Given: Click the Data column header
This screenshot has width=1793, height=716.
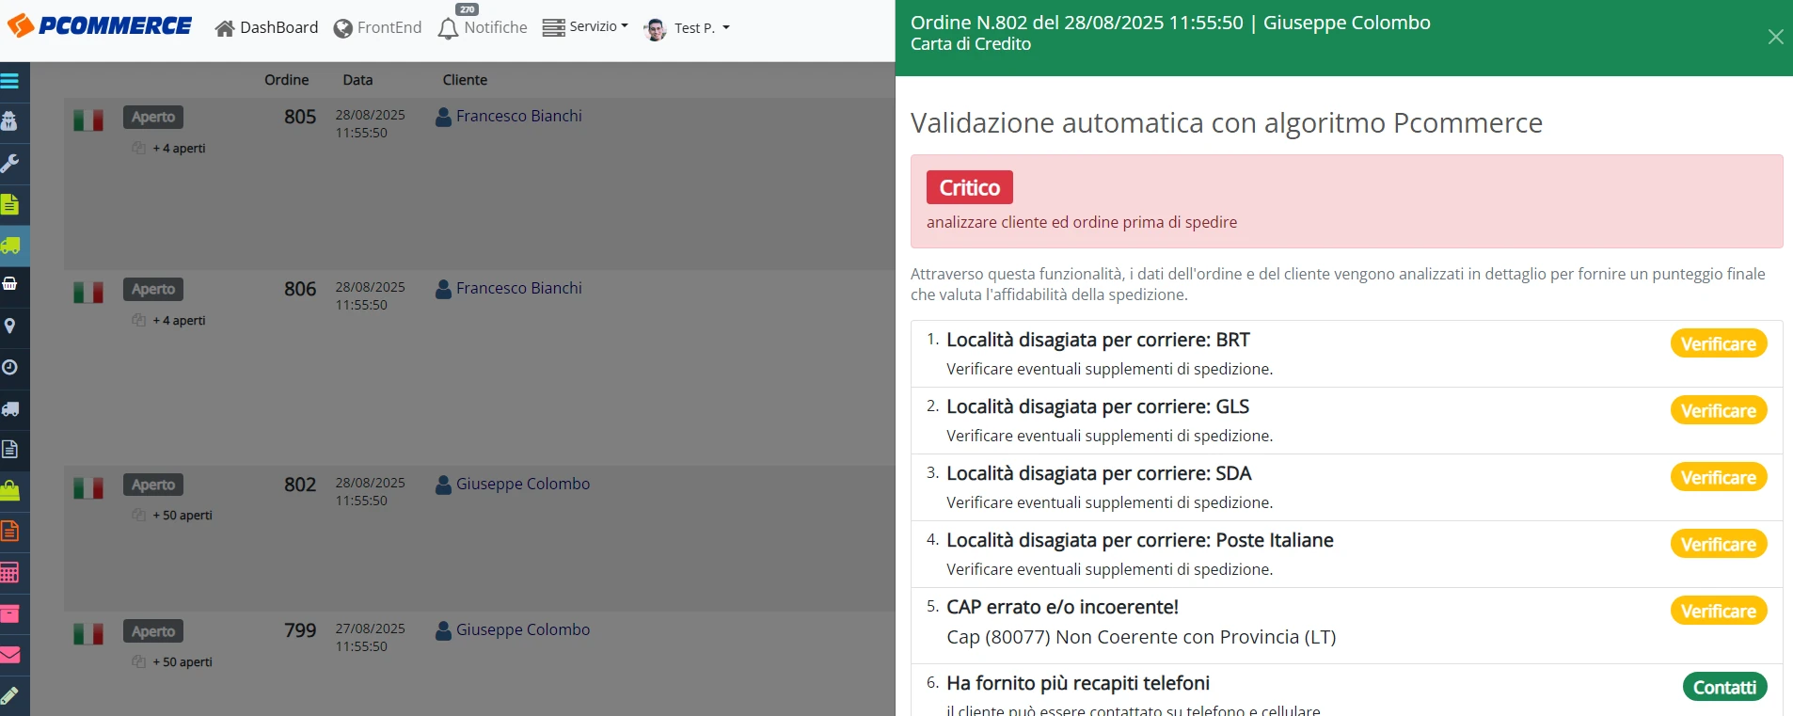Looking at the screenshot, I should point(357,80).
